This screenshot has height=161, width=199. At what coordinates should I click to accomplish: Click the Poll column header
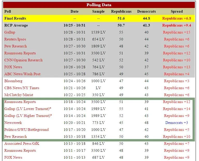pos(7,11)
